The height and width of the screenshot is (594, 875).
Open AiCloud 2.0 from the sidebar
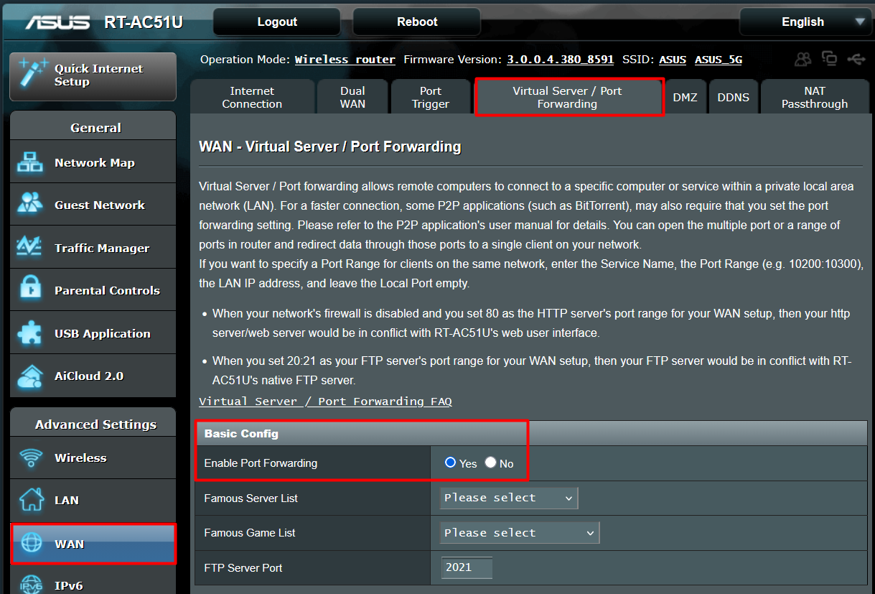coord(93,376)
